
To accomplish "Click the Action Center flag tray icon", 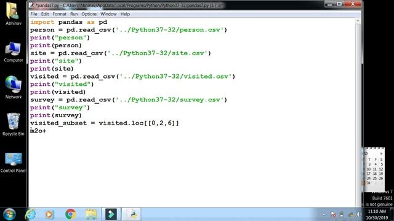I will [x=334, y=214].
